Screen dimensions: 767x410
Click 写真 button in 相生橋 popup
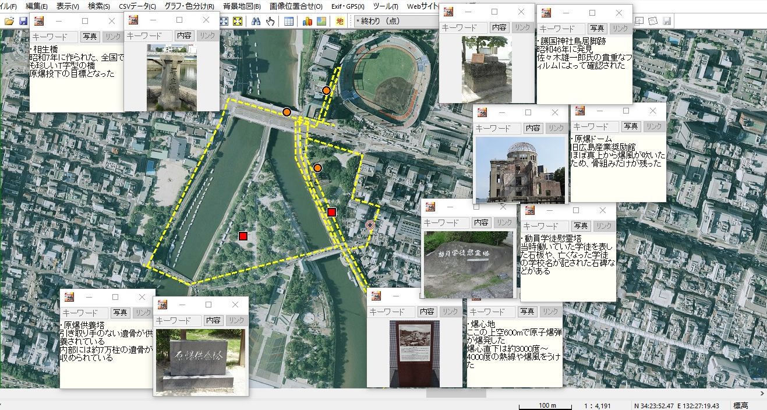[90, 36]
